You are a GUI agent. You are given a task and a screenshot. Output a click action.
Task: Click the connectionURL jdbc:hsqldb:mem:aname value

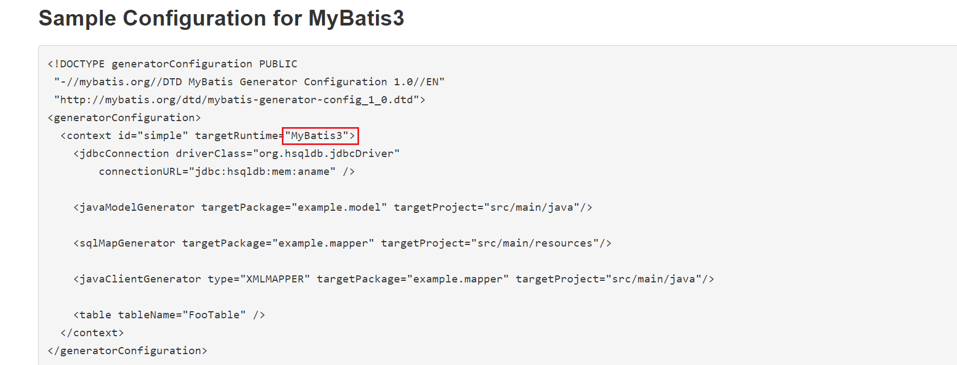click(x=262, y=172)
